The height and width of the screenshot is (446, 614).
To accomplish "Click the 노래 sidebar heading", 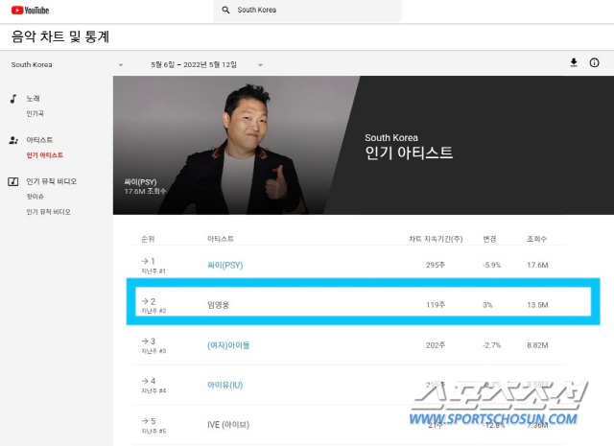I will 33,99.
